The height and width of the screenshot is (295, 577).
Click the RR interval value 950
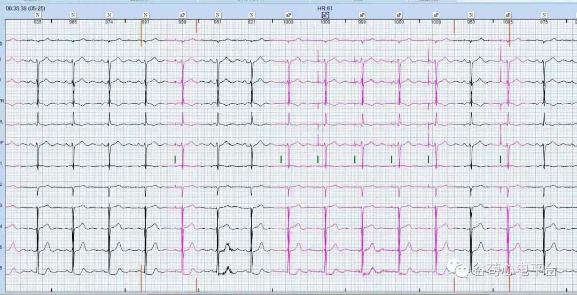point(471,22)
